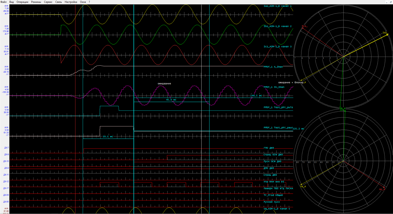Open the help menu marked with ?
The width and height of the screenshot is (393, 214).
click(x=89, y=2)
